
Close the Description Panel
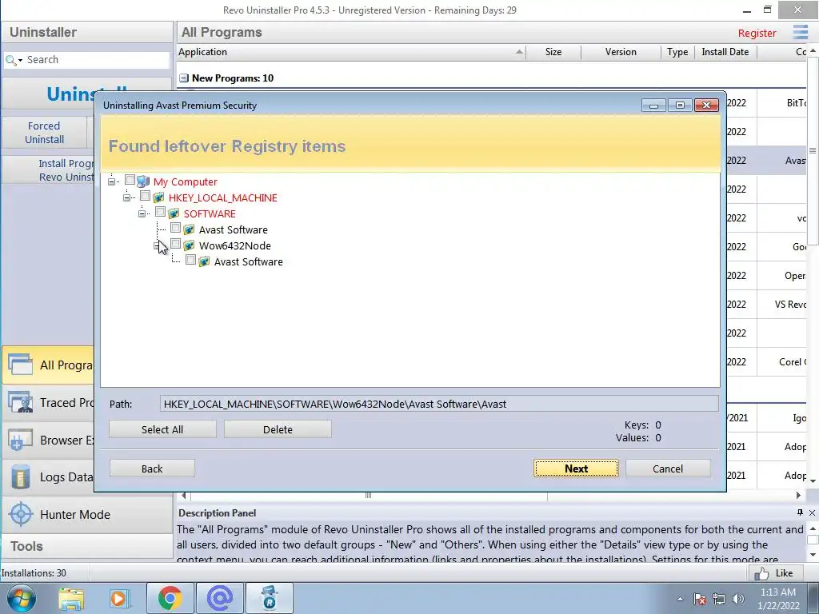tap(813, 512)
